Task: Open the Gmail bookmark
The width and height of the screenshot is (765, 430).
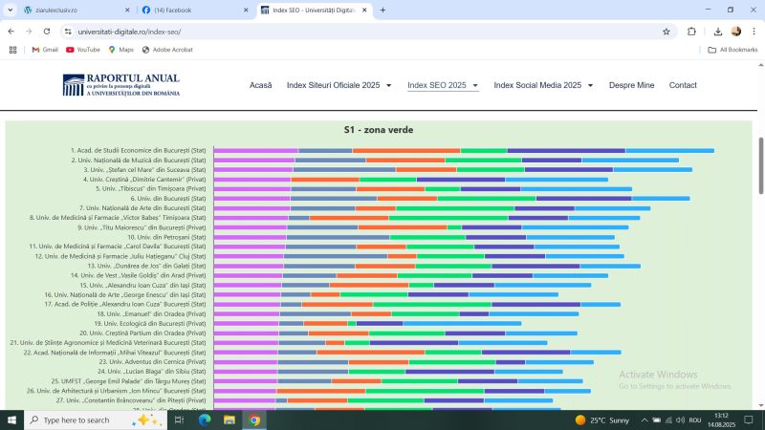Action: [44, 49]
